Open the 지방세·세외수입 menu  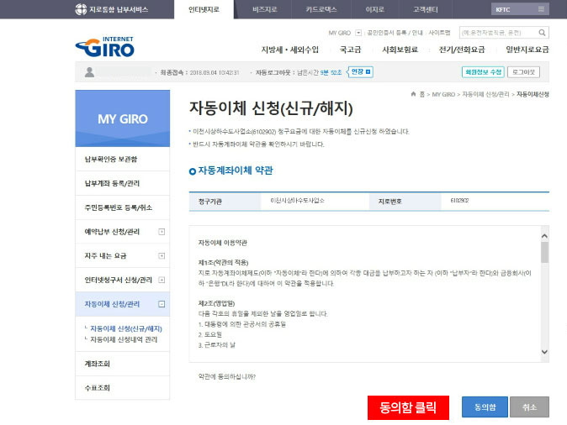click(x=290, y=50)
